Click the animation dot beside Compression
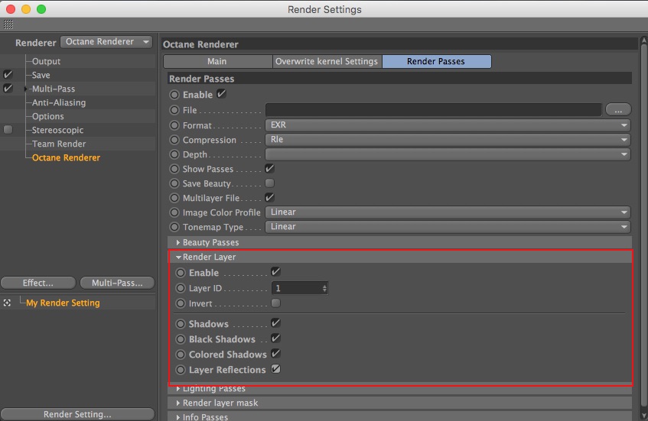This screenshot has width=648, height=421. (174, 140)
